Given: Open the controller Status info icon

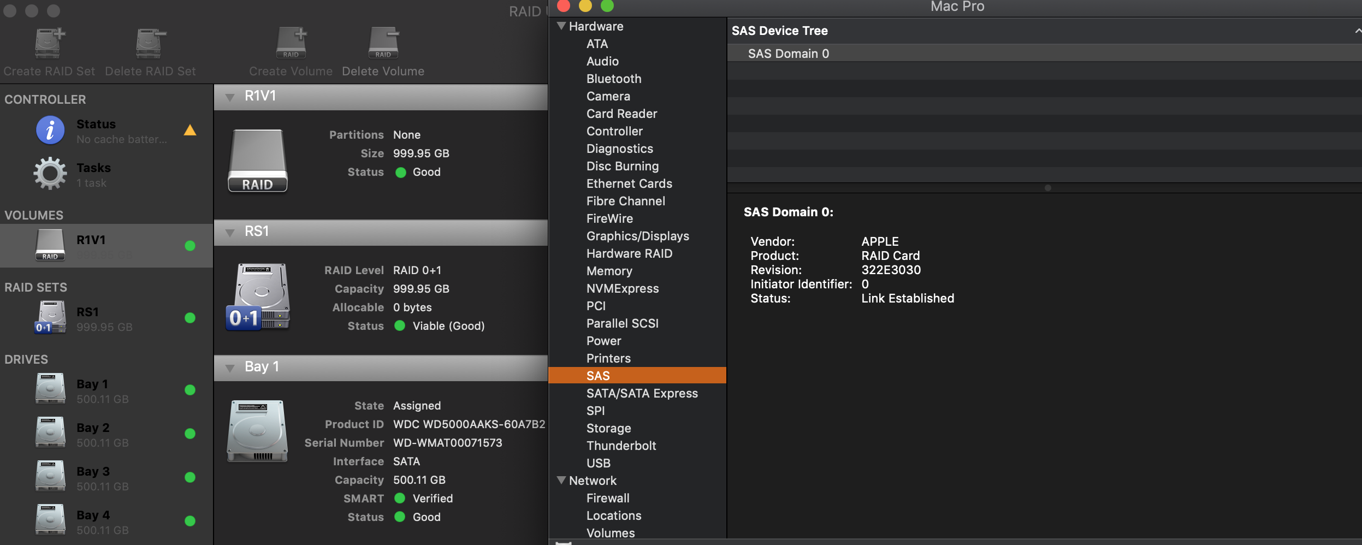Looking at the screenshot, I should pos(50,131).
